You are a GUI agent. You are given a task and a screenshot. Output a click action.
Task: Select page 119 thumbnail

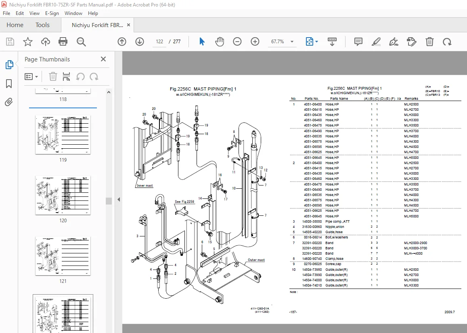(x=63, y=135)
